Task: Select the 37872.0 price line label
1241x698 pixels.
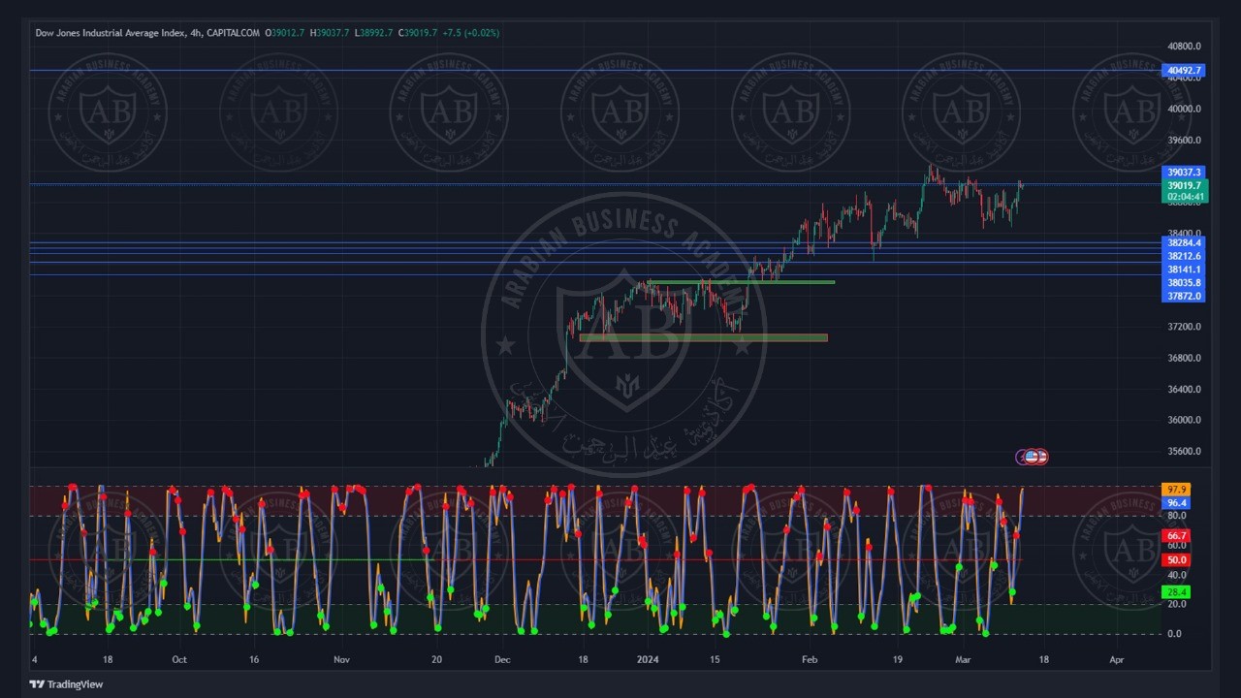Action: (1184, 296)
